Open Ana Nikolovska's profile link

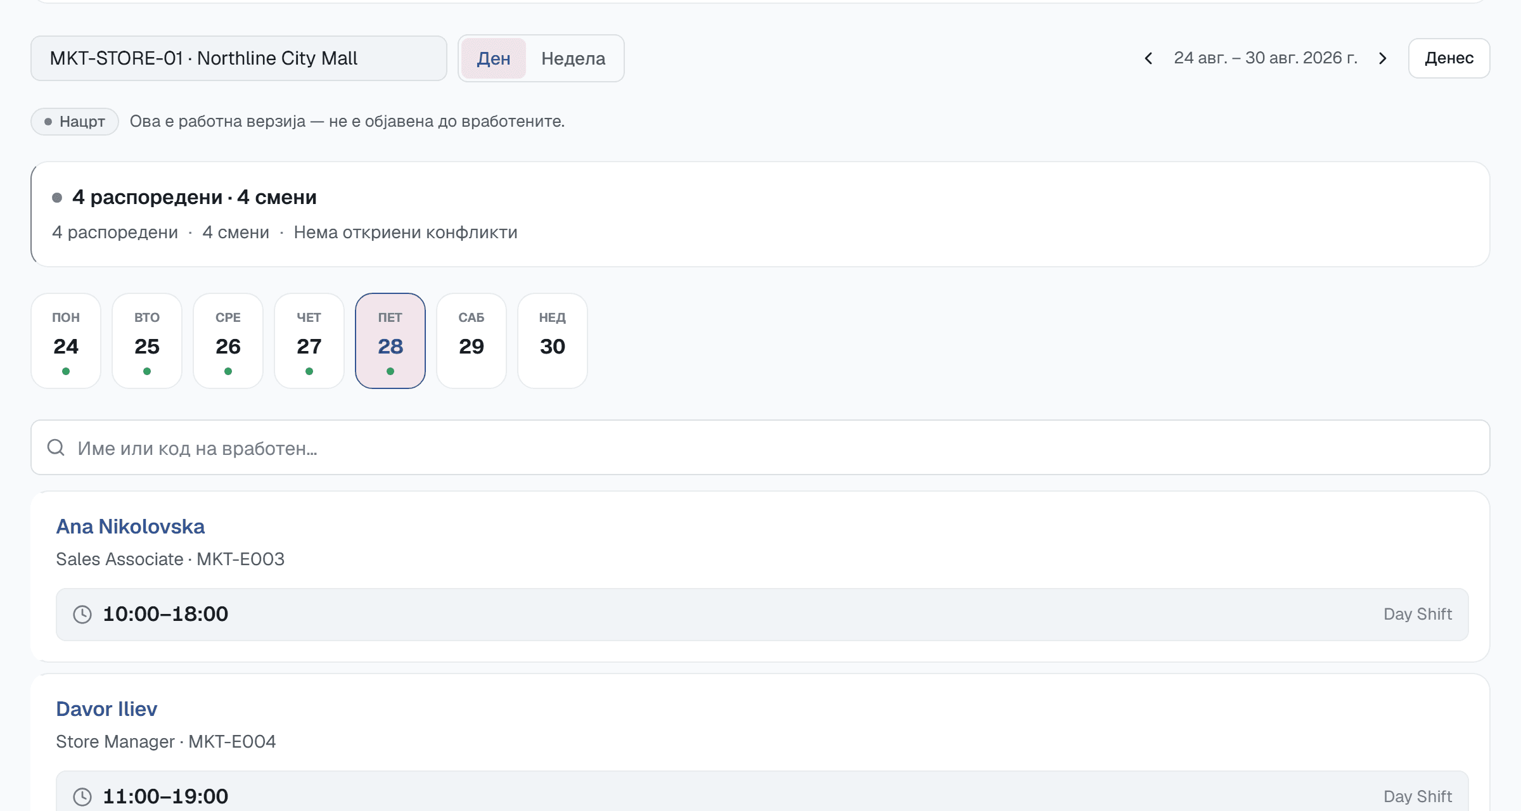click(x=131, y=527)
